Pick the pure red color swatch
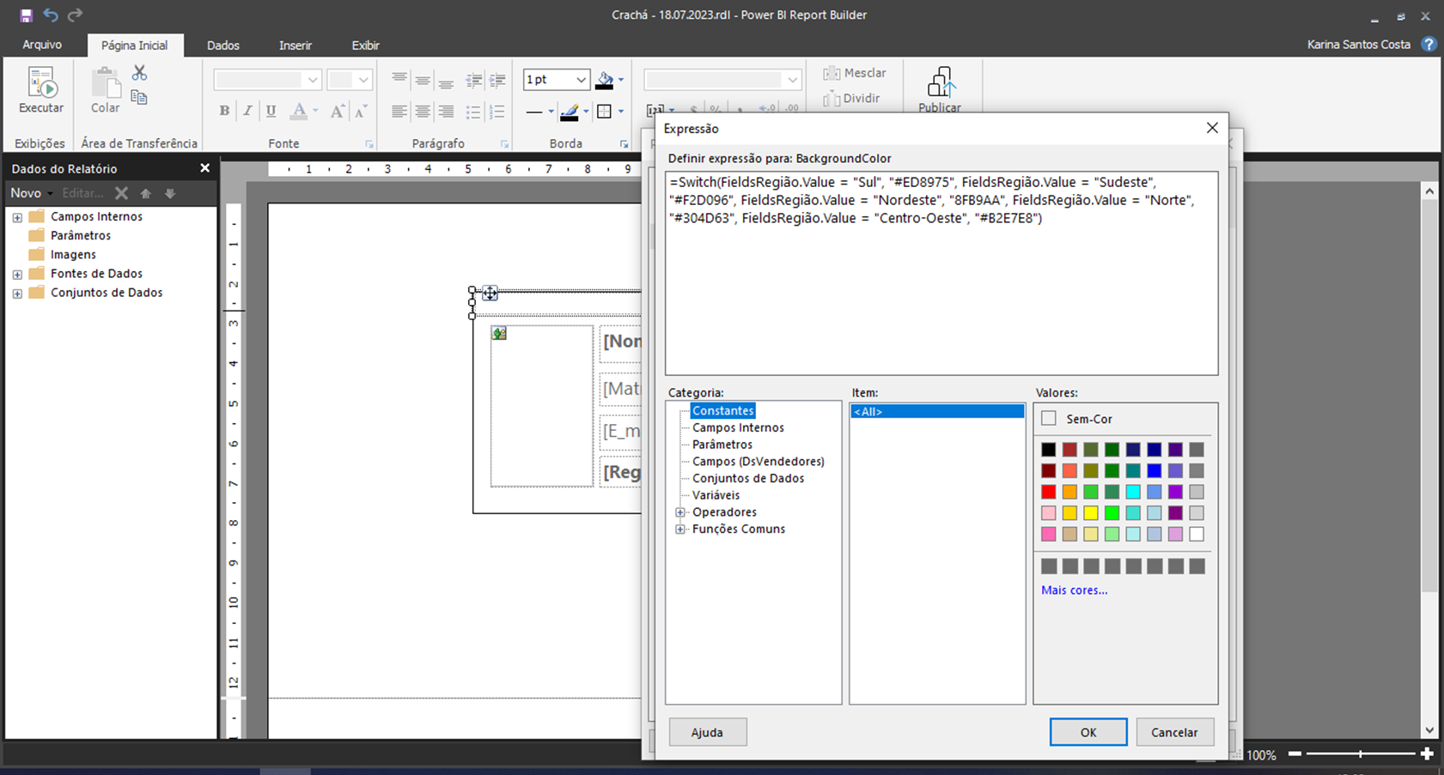1444x775 pixels. pos(1049,492)
